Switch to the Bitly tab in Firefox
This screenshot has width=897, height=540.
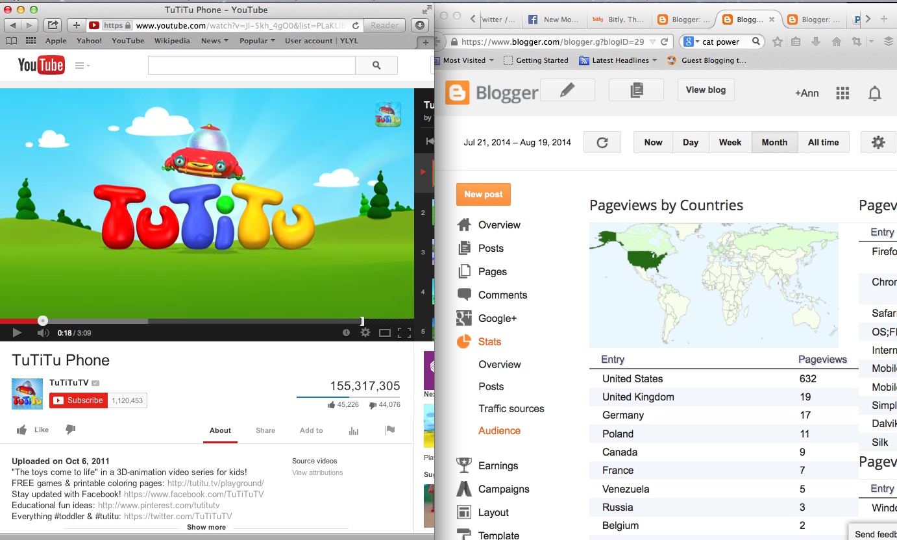point(619,19)
